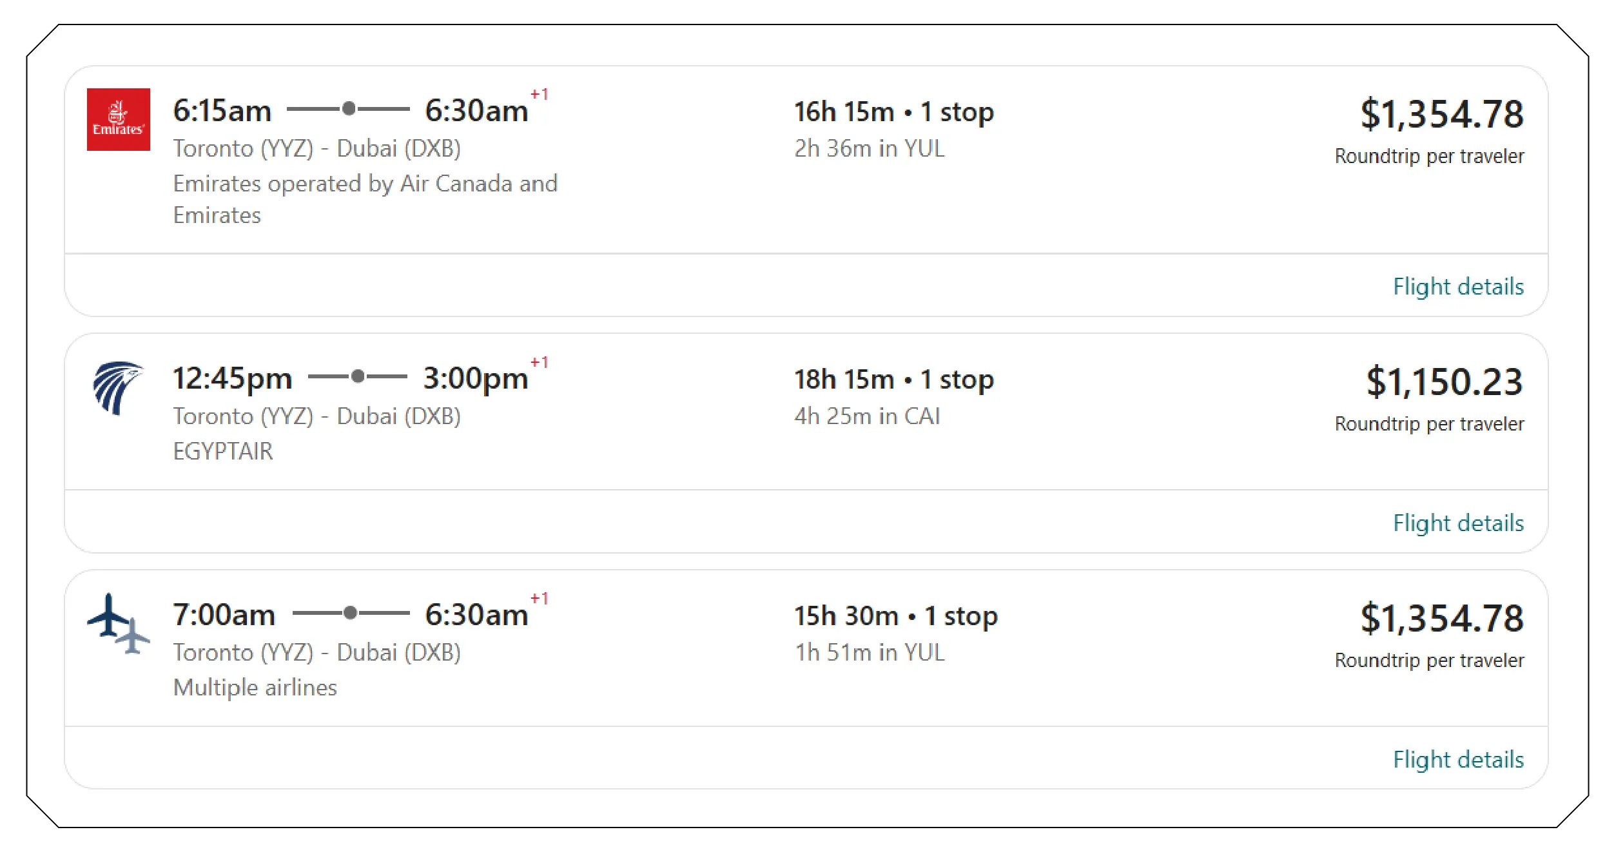Select the $1,150.23 EGYPTAIR fare
The height and width of the screenshot is (852, 1616).
coord(1444,381)
